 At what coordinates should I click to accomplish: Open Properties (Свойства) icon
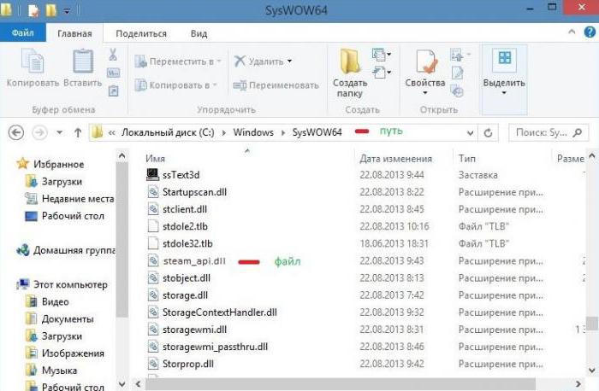click(425, 61)
